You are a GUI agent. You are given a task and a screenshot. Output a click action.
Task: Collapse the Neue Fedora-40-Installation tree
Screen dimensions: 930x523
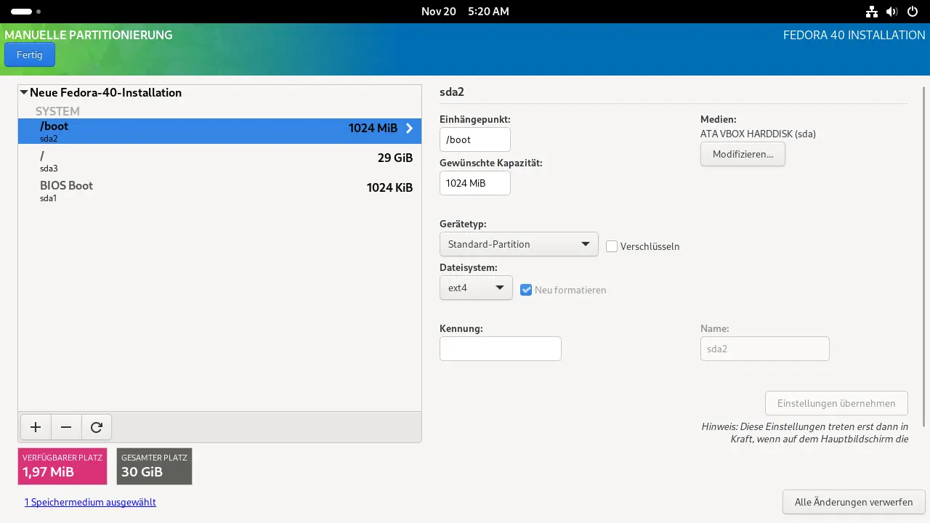click(24, 93)
